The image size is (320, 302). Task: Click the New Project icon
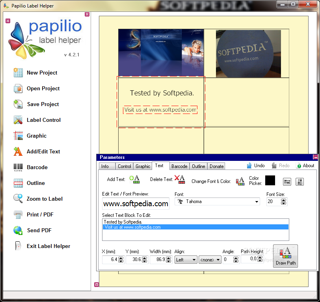click(x=18, y=73)
